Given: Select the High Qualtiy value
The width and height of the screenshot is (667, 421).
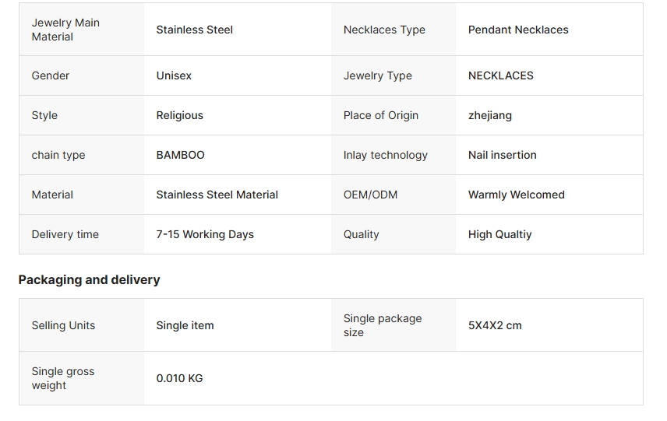Looking at the screenshot, I should [499, 234].
